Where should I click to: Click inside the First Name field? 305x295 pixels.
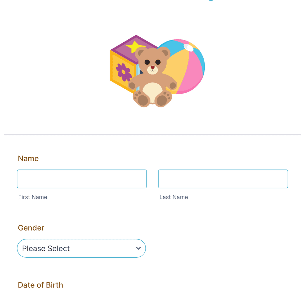(x=82, y=179)
